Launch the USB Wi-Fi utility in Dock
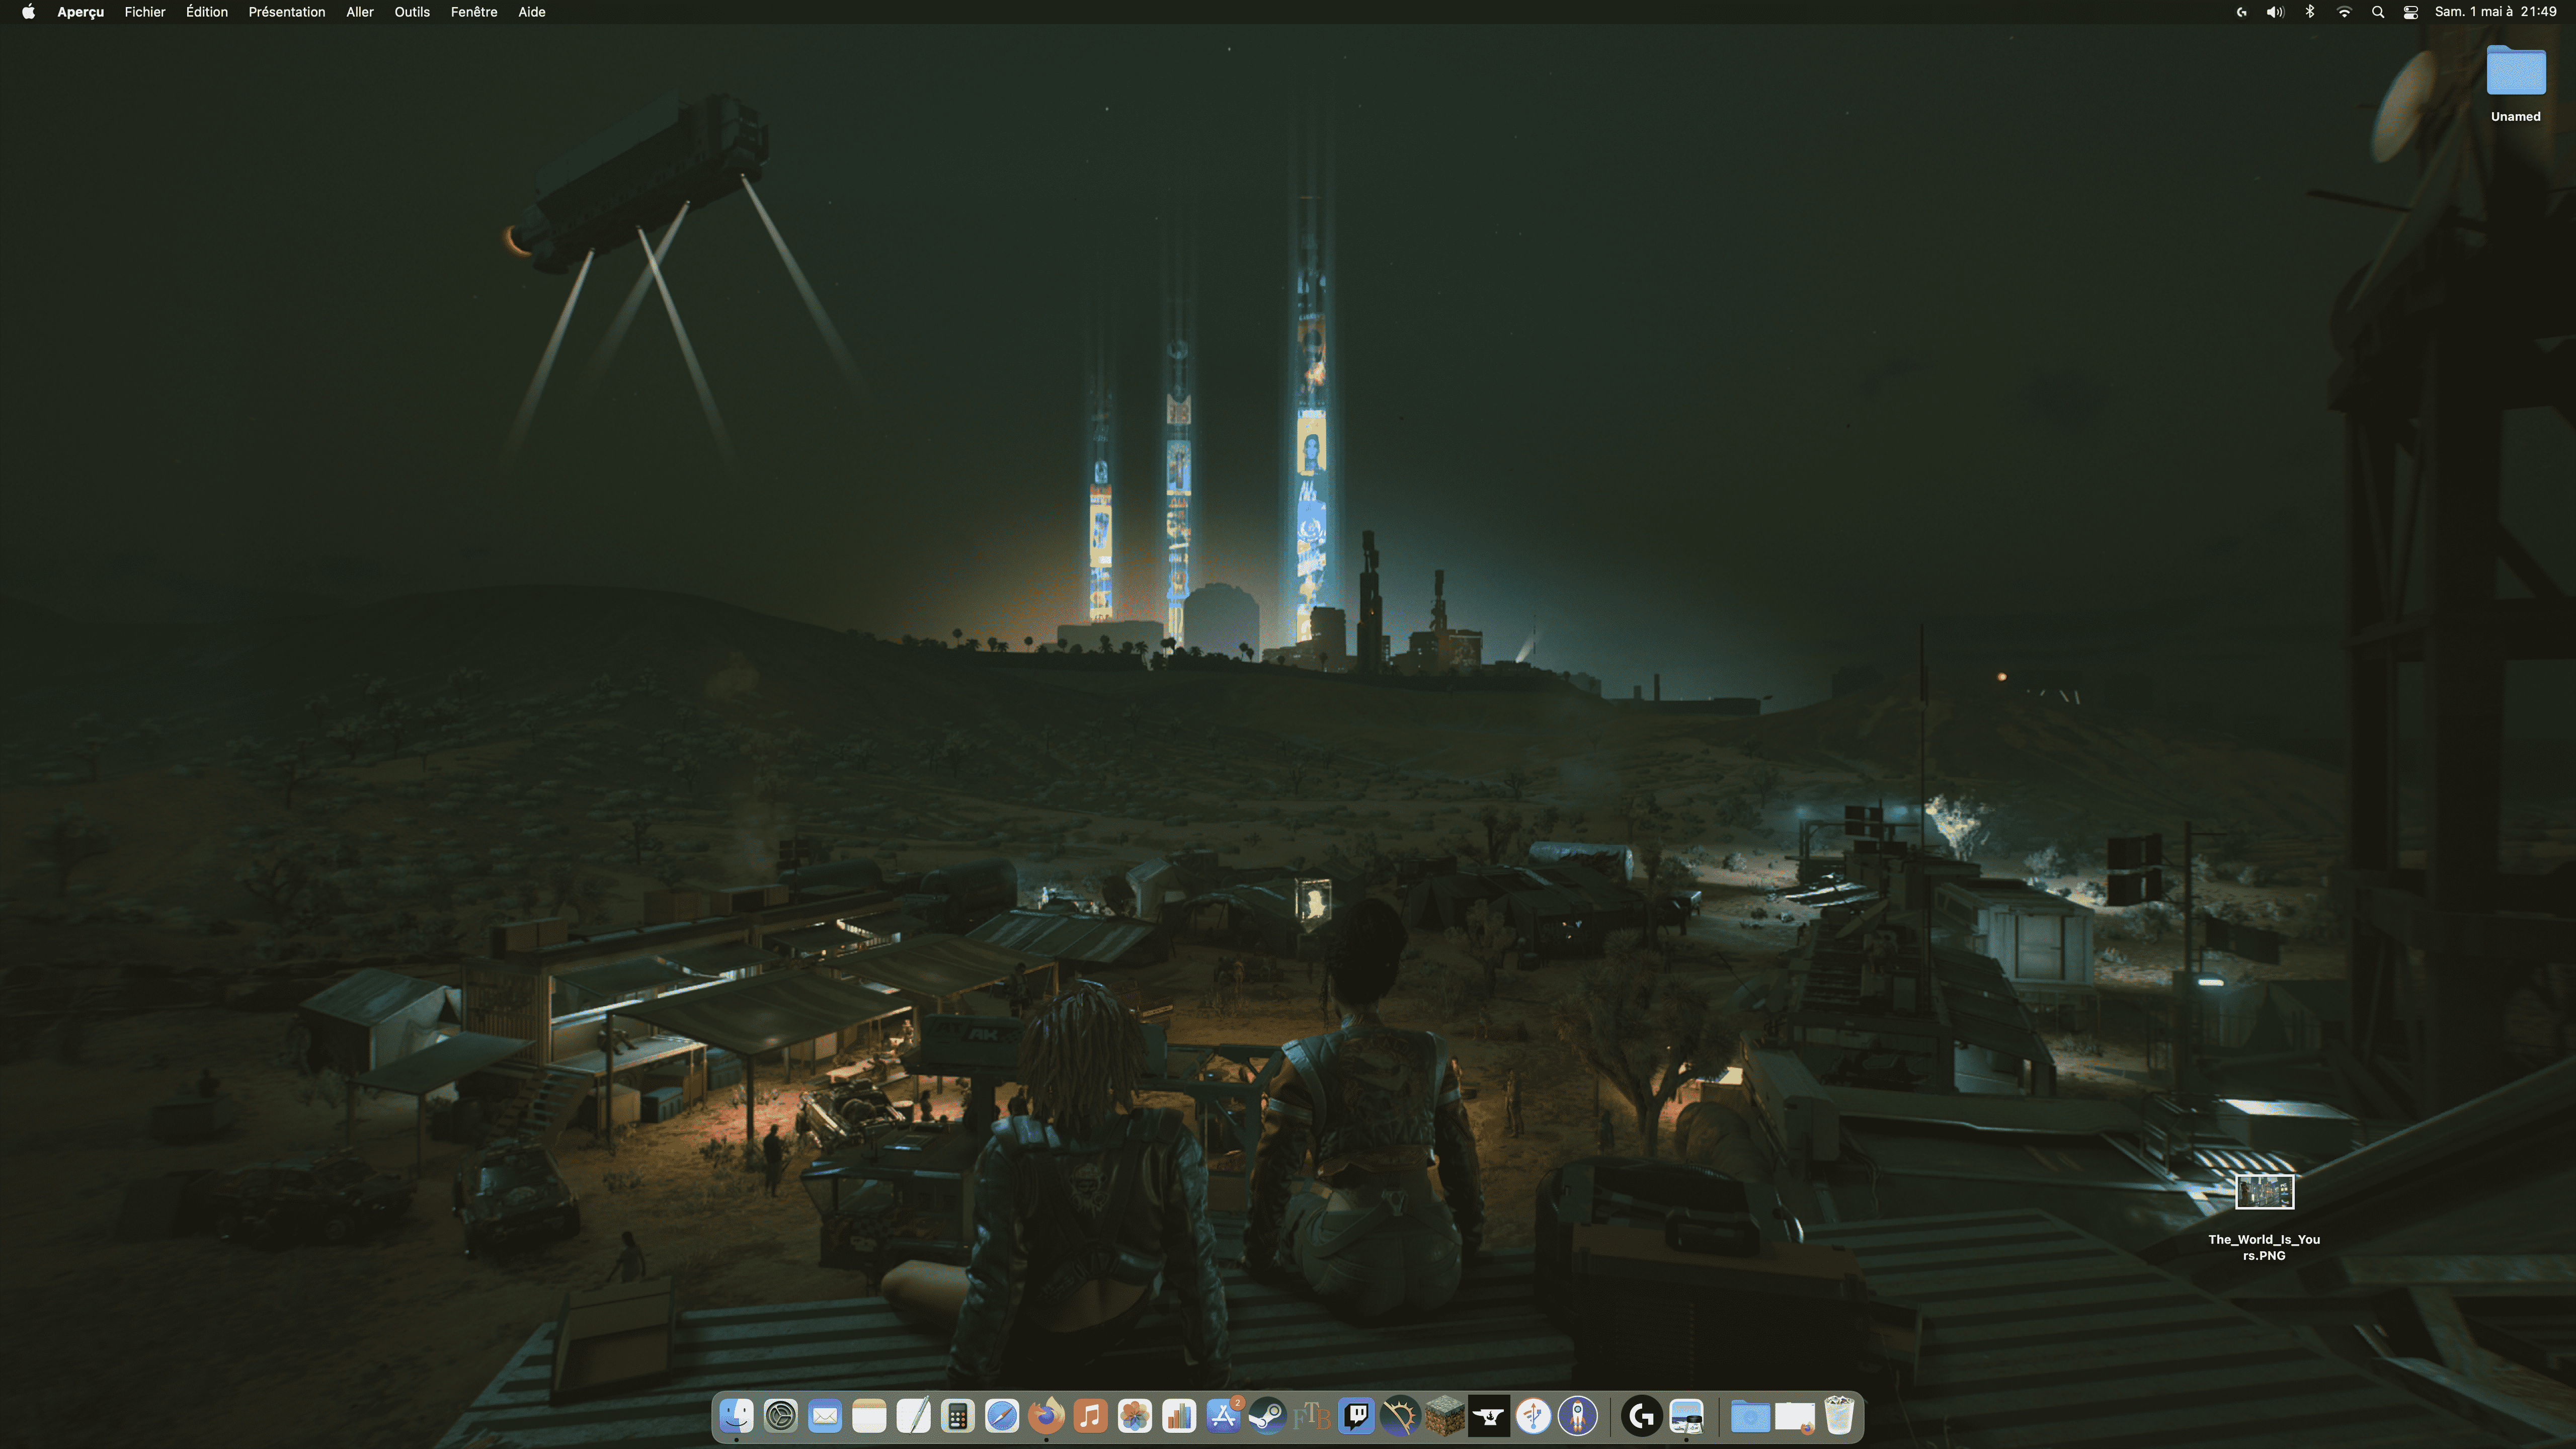The width and height of the screenshot is (2576, 1449). 1533,1416
